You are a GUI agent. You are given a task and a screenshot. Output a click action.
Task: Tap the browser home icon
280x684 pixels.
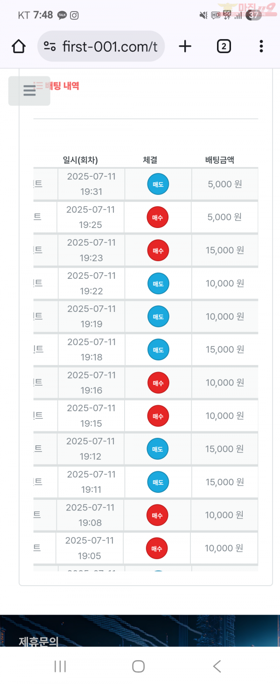pos(19,46)
